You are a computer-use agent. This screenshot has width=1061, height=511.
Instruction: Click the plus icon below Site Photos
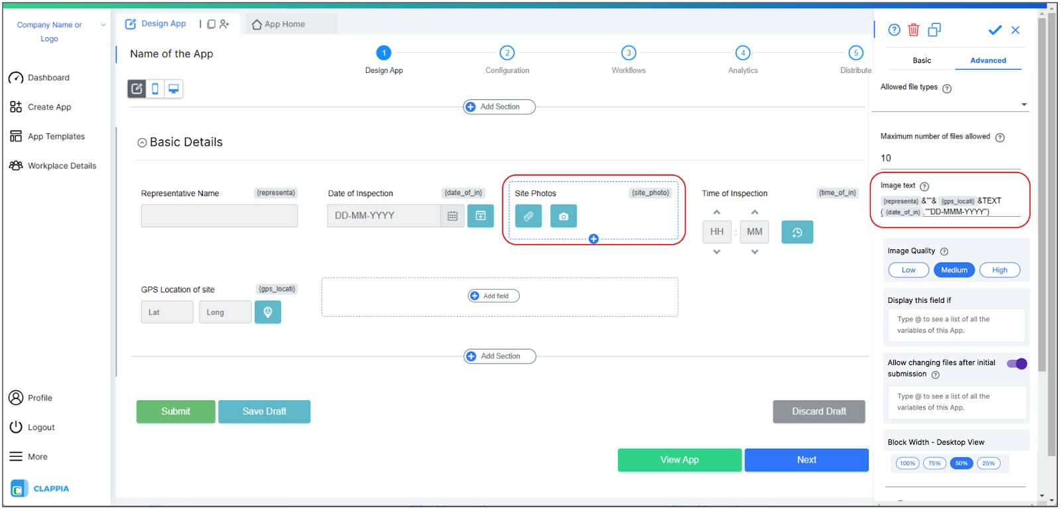[593, 239]
